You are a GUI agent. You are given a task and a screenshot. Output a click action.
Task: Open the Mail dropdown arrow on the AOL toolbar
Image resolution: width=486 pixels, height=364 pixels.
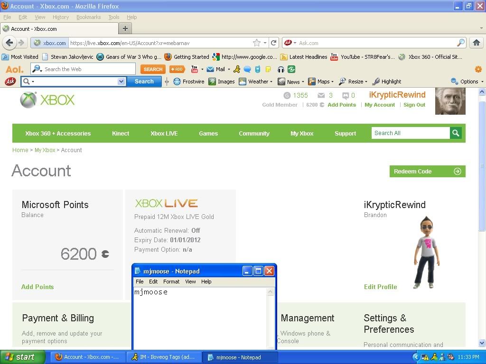pyautogui.click(x=229, y=69)
